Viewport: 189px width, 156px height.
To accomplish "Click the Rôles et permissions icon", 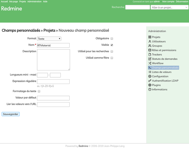I will [150, 50].
